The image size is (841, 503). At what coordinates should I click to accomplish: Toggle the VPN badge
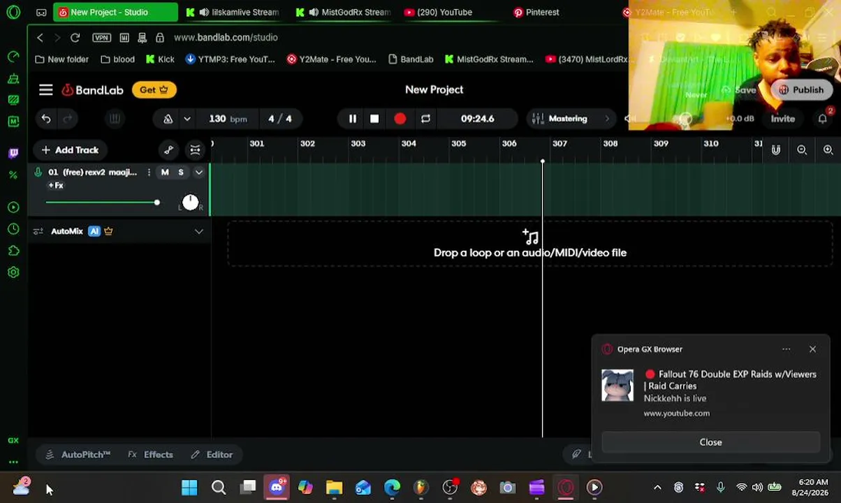click(x=101, y=38)
